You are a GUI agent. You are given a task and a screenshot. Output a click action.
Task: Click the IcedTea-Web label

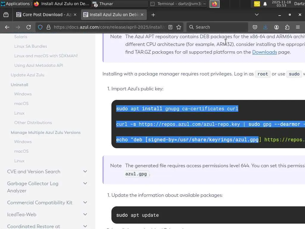[x=21, y=214]
